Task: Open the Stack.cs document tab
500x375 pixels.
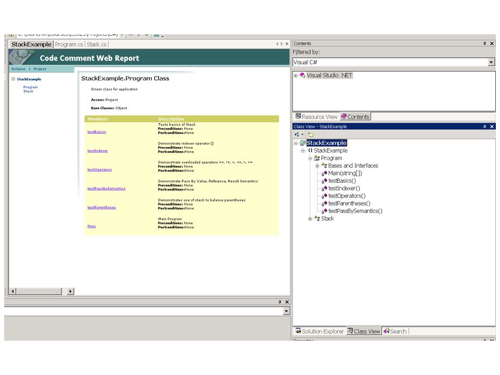Action: coord(97,44)
